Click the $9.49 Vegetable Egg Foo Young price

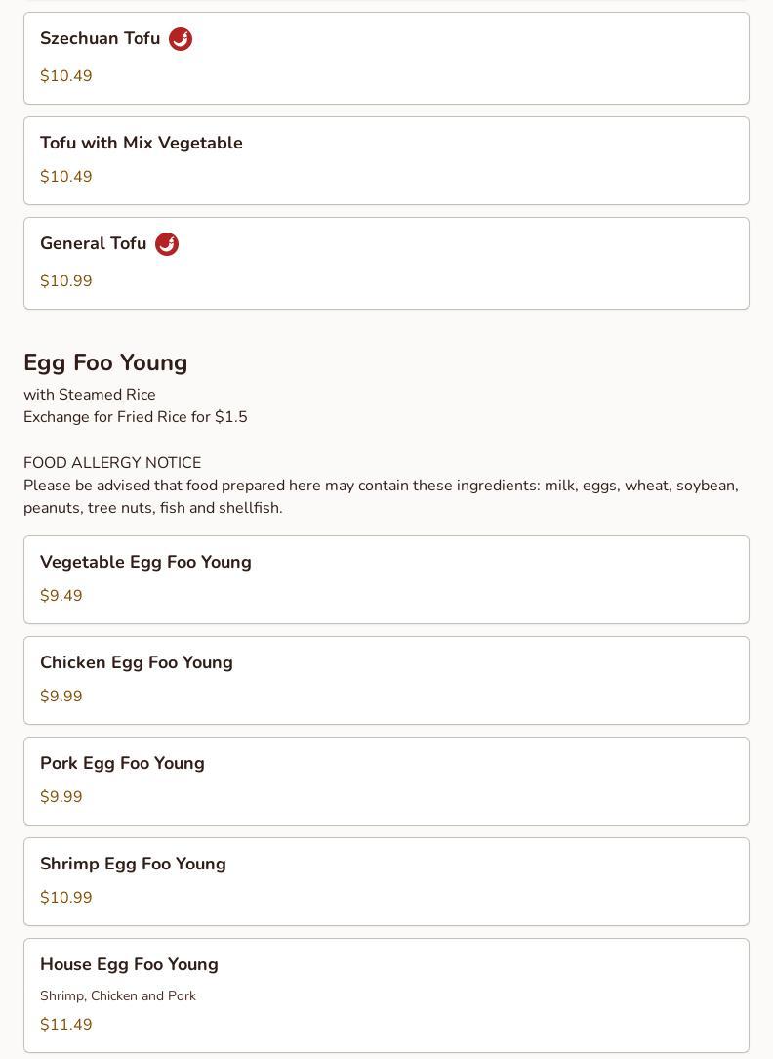(x=61, y=596)
